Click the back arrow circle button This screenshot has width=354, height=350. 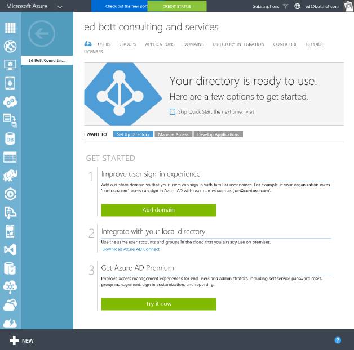42,34
